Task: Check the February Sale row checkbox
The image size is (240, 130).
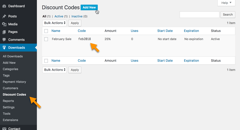Action: coord(46,39)
